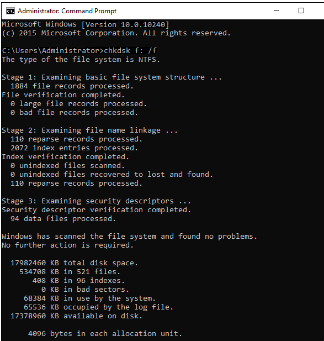Screen dimensions: 324x341
Task: Click '4096 bytes in each allocation unit' line
Action: pyautogui.click(x=105, y=334)
